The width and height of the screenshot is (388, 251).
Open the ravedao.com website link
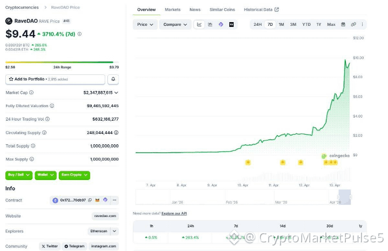coord(105,216)
